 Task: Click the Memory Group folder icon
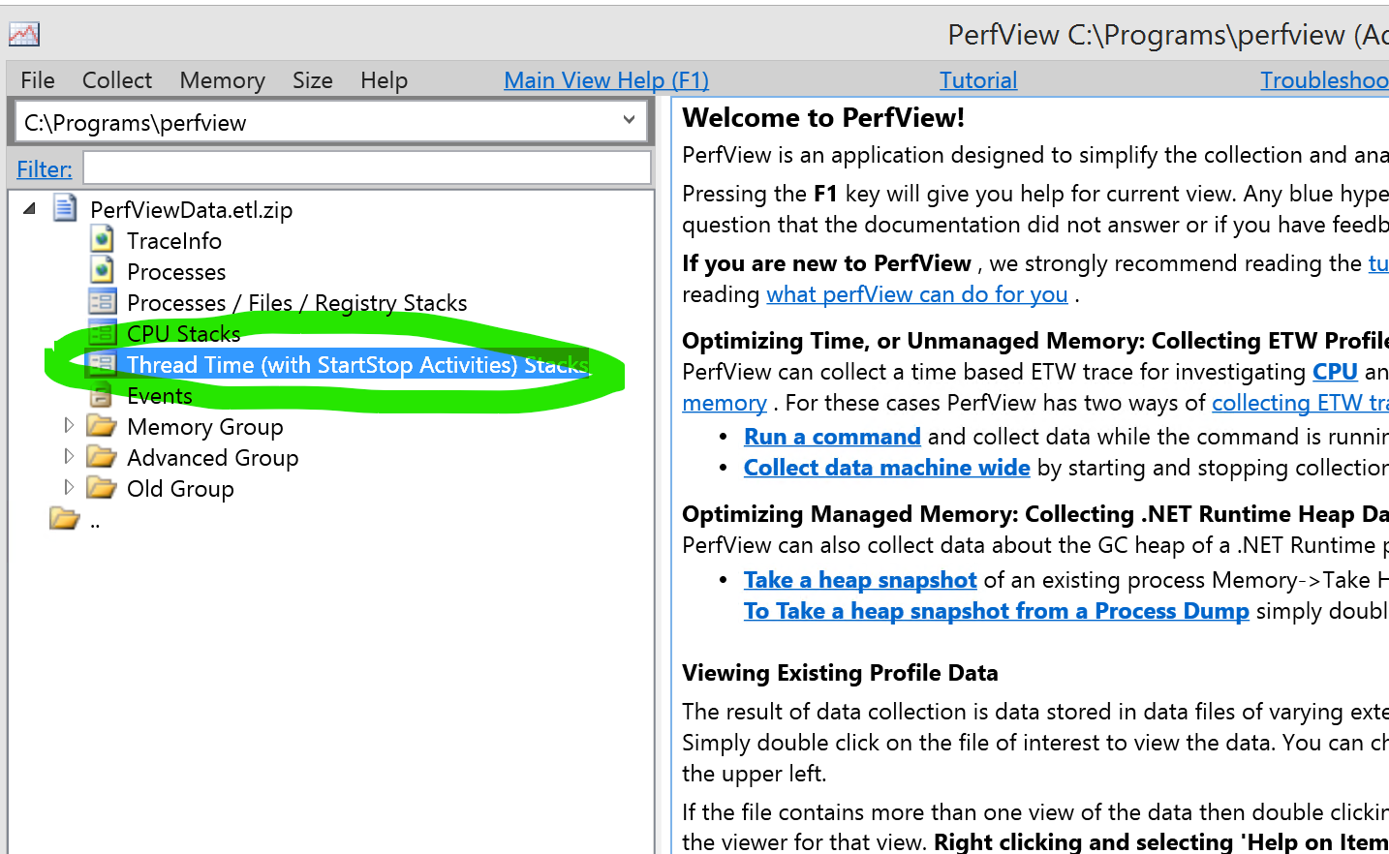coord(101,425)
